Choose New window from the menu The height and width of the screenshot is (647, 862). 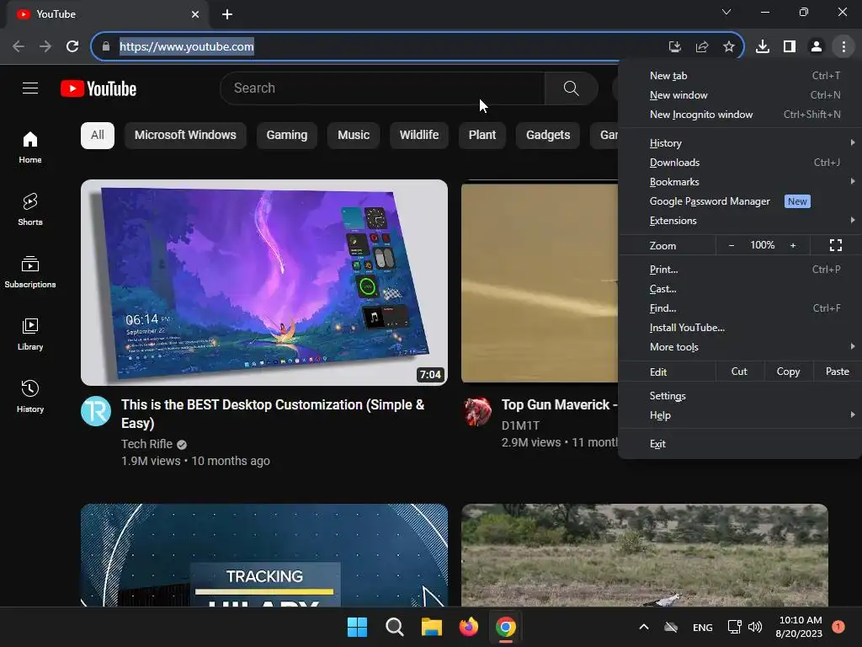740,95
